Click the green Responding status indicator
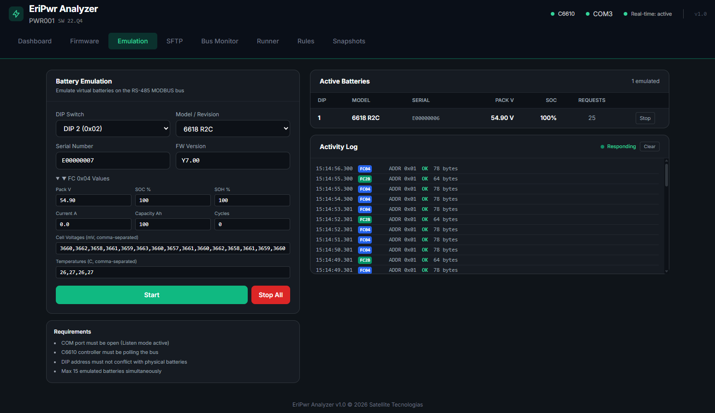This screenshot has height=413, width=715. pos(618,147)
